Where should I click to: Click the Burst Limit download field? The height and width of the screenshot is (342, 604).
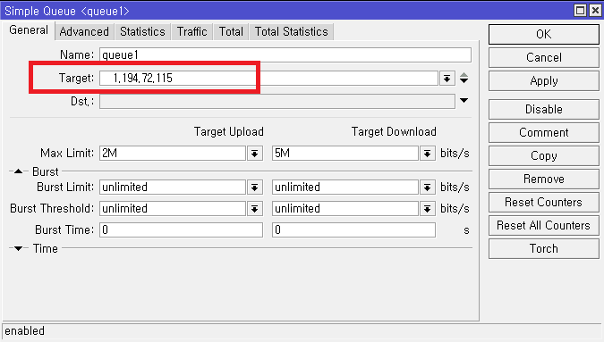[345, 188]
